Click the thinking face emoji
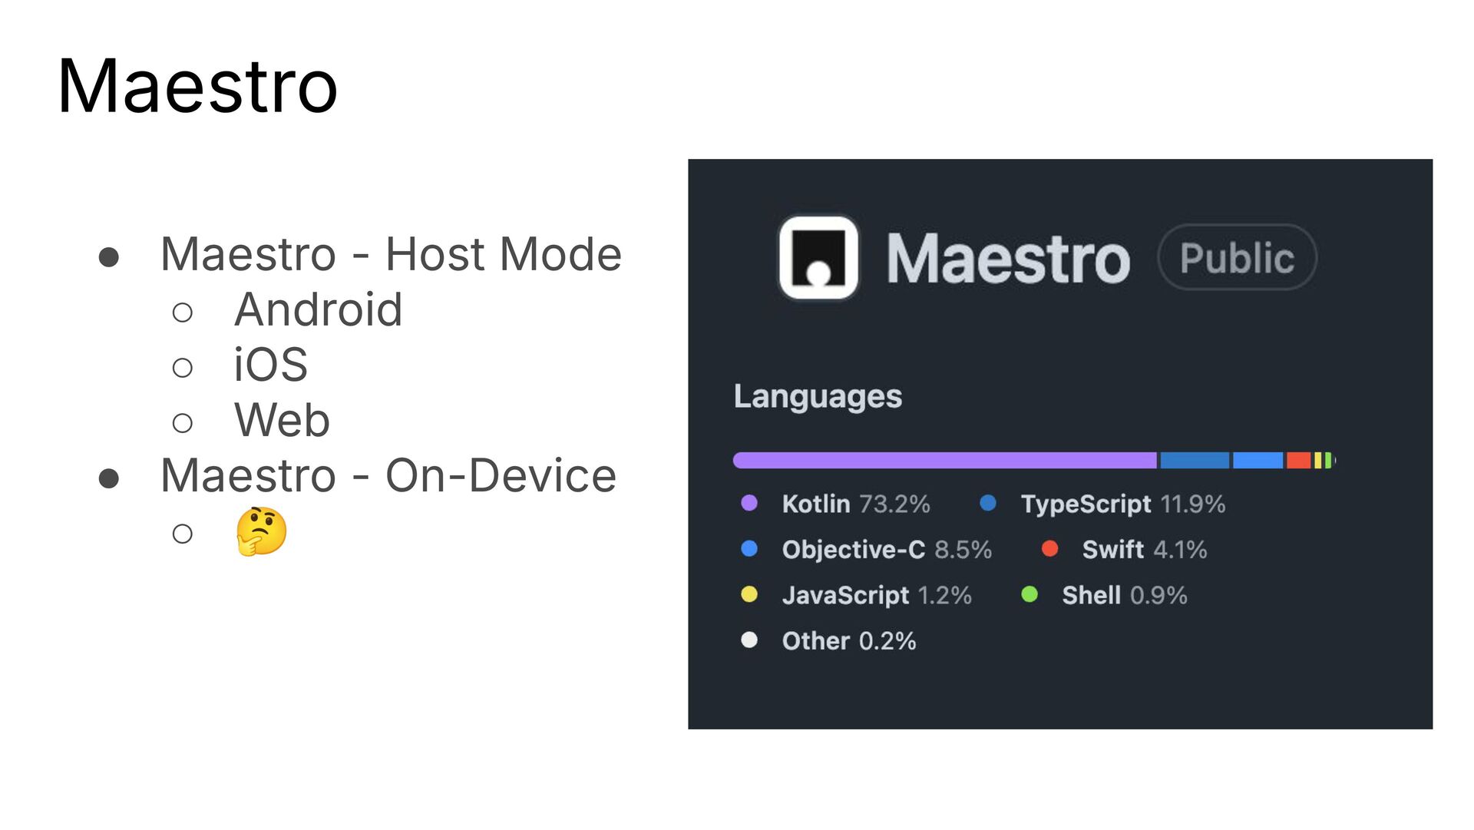Image resolution: width=1474 pixels, height=830 pixels. 261,531
